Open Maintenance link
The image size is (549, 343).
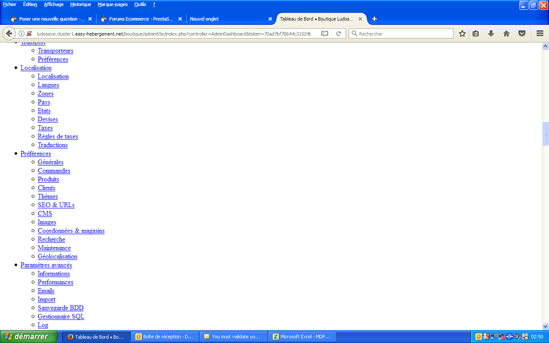click(54, 248)
